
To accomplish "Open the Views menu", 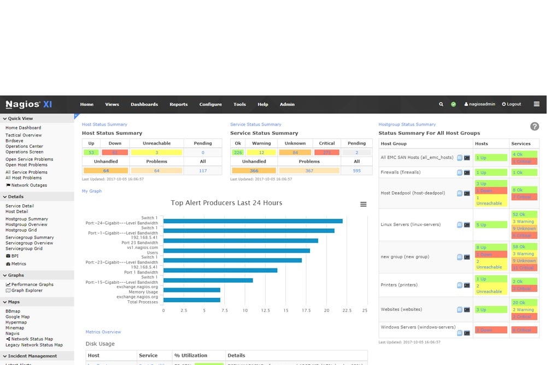I will pyautogui.click(x=112, y=104).
